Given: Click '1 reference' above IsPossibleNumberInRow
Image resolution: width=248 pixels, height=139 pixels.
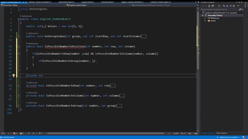Looking at the screenshot, I should point(32,83).
